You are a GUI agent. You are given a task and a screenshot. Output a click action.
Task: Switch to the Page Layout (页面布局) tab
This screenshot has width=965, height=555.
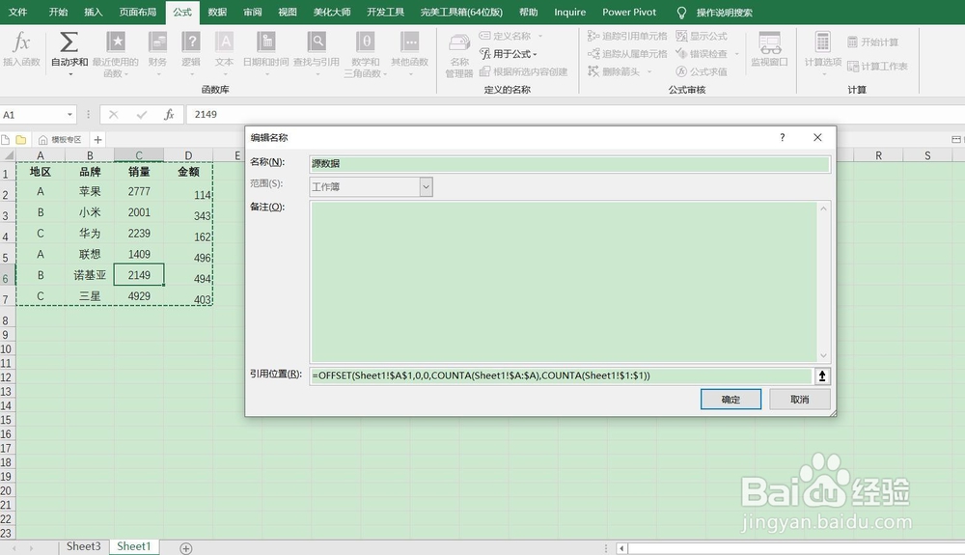pos(138,13)
